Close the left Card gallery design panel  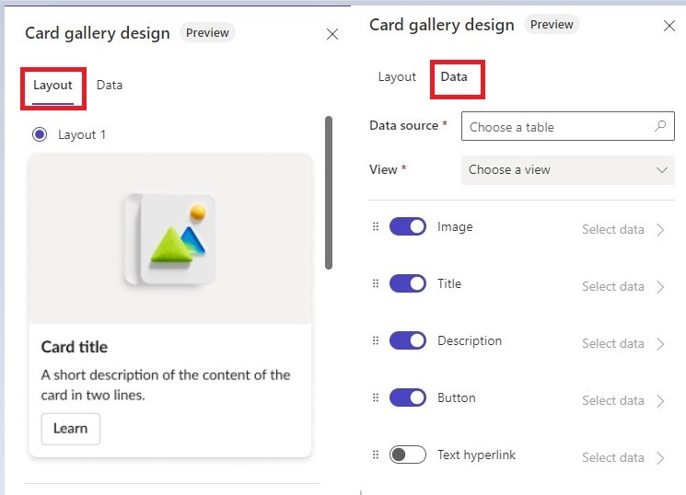point(332,34)
